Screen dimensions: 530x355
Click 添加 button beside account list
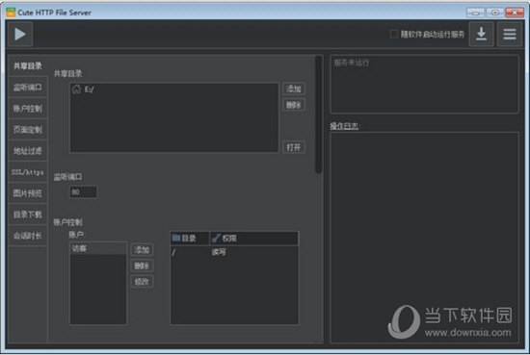click(142, 250)
